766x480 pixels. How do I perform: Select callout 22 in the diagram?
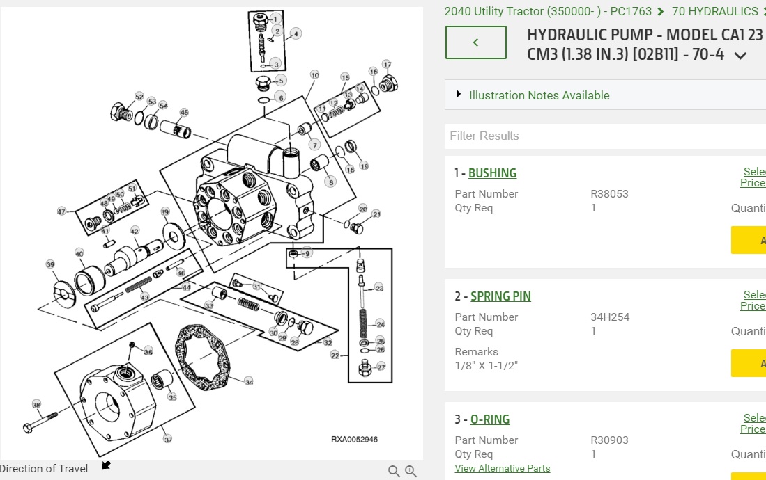[x=335, y=355]
